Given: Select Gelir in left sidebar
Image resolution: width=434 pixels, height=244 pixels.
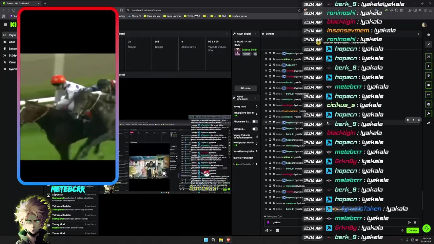Looking at the screenshot, I should tap(9, 42).
